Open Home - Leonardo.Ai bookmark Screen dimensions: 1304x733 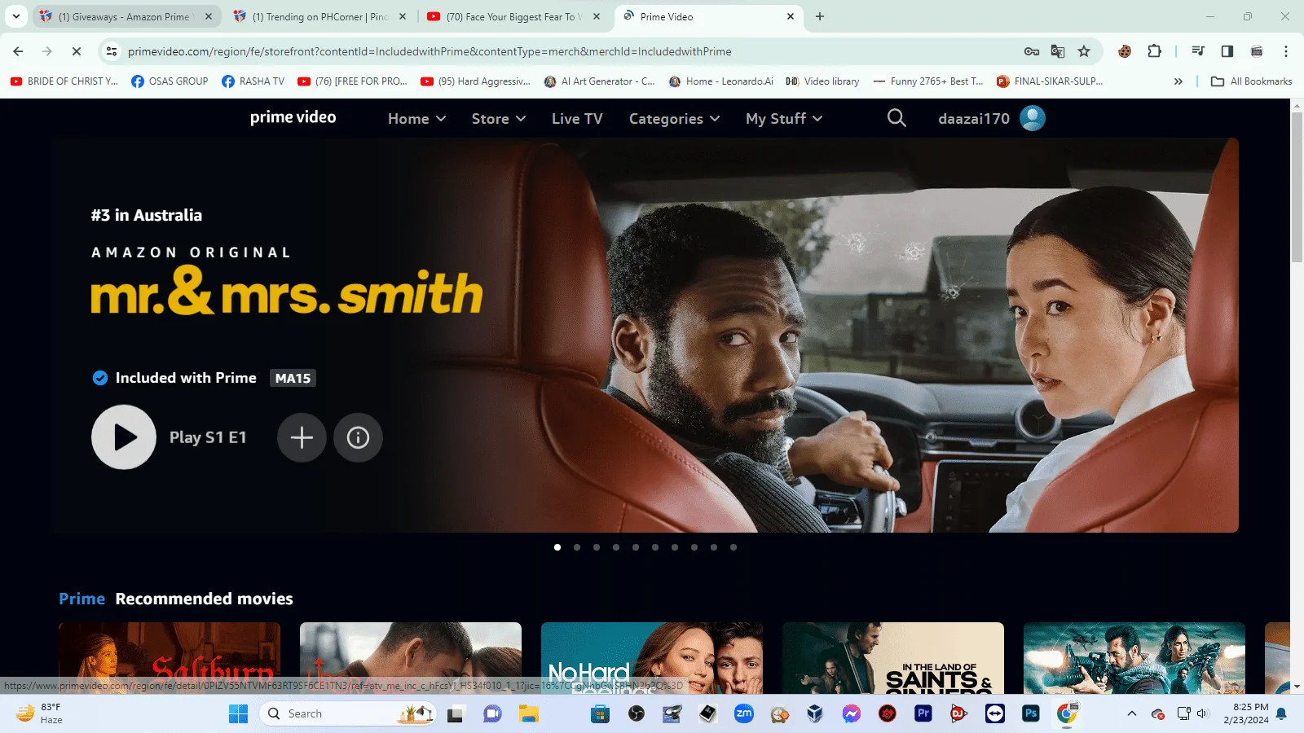pyautogui.click(x=721, y=81)
